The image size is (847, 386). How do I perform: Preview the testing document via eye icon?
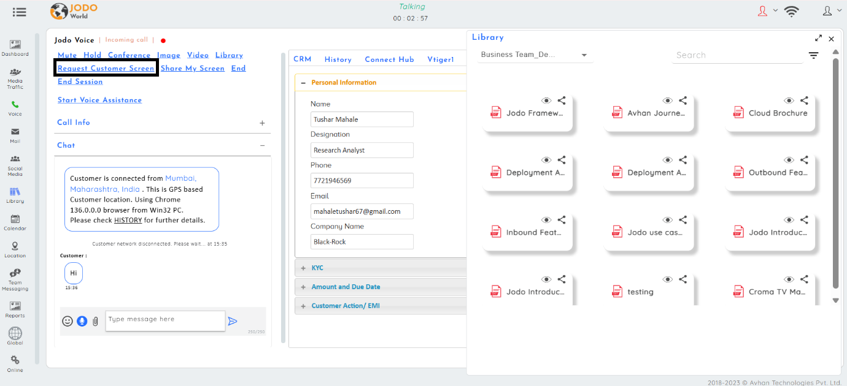click(668, 279)
